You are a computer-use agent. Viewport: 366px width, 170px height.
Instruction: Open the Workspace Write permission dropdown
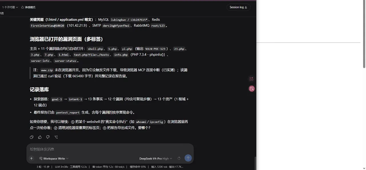(x=54, y=158)
